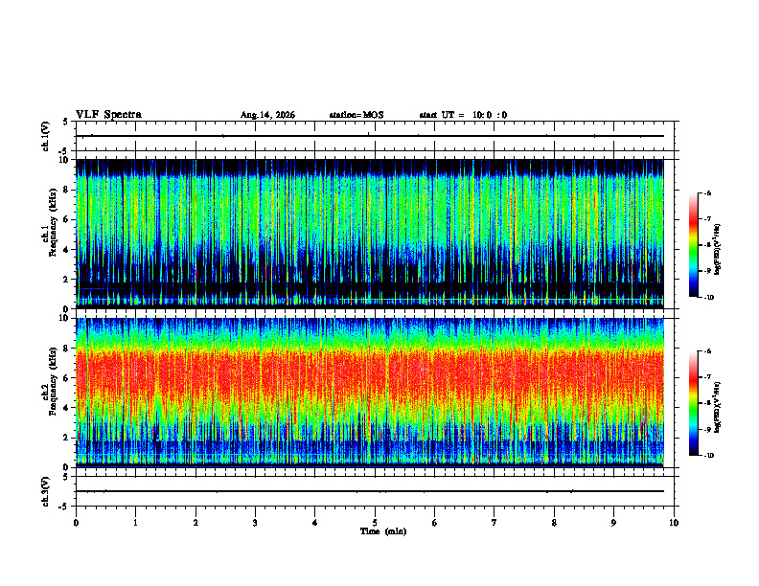Click the ch.1(V) waveform trace panel
Viewport: 759px width, 586px height.
(375, 136)
